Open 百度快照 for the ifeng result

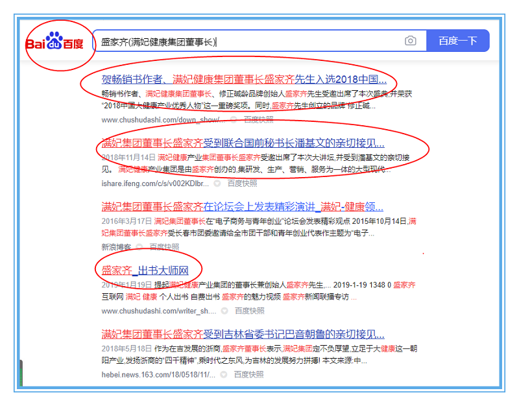(x=242, y=183)
